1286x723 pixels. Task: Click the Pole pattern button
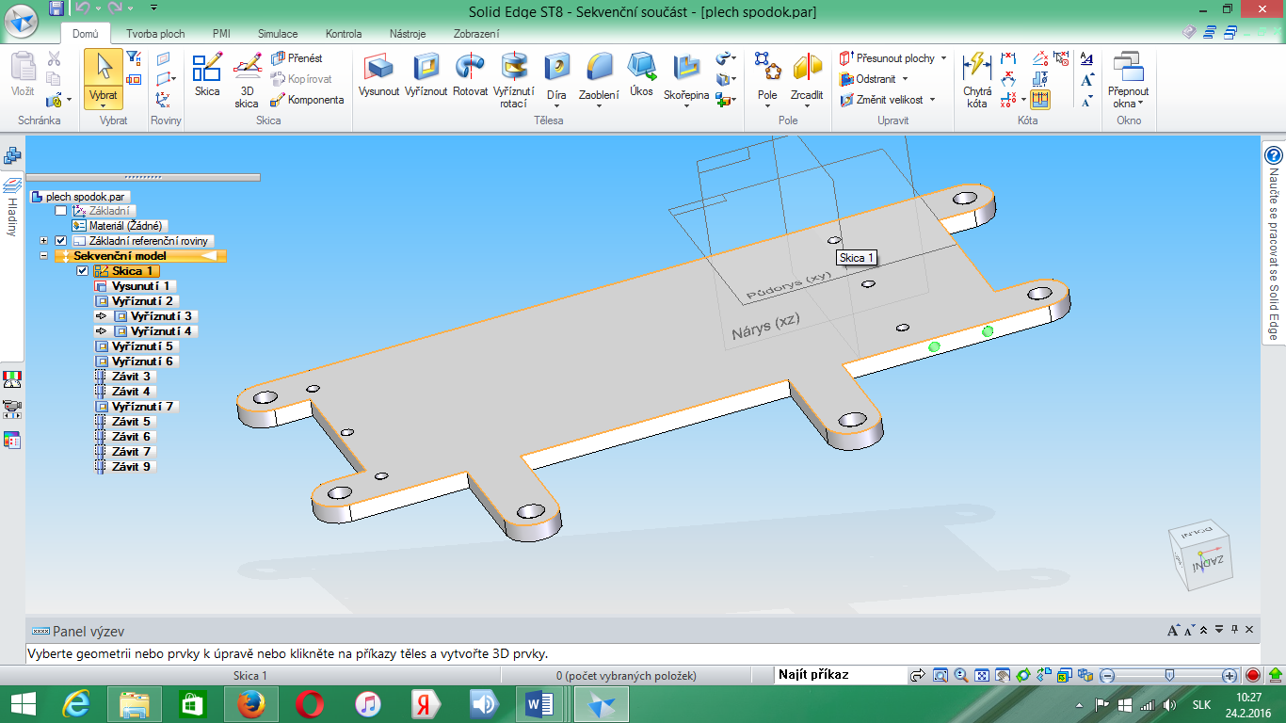pyautogui.click(x=767, y=75)
